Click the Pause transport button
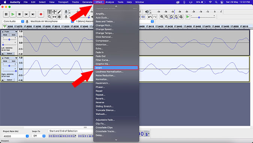The image size is (253, 143). pyautogui.click(x=6, y=14)
